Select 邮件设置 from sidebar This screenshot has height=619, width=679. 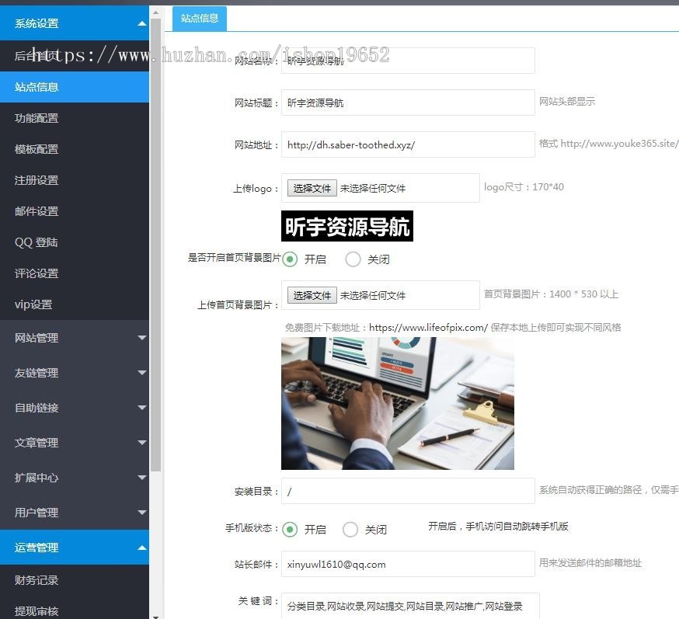pos(75,212)
